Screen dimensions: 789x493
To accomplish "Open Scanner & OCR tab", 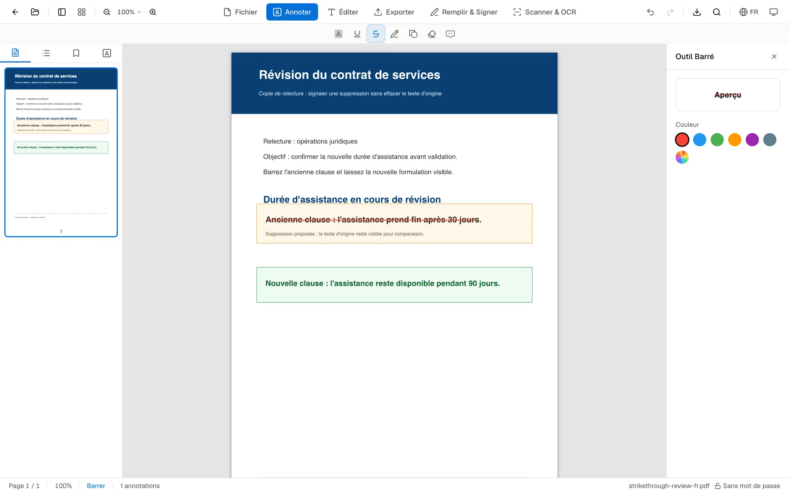I will tap(544, 12).
